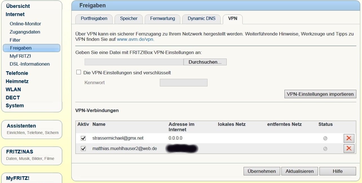362x183 pixels.
Task: Uncheck Aktiv for matthias.muehlhauser2@web.de
Action: pos(83,148)
